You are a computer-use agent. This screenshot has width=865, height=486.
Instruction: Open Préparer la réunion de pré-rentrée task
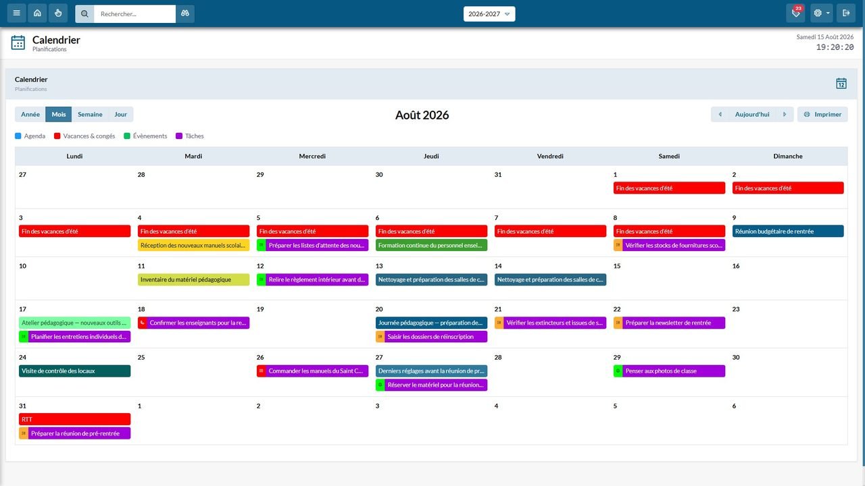click(x=75, y=433)
